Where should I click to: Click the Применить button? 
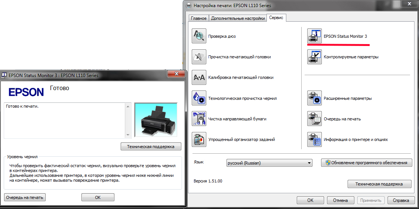(371, 200)
